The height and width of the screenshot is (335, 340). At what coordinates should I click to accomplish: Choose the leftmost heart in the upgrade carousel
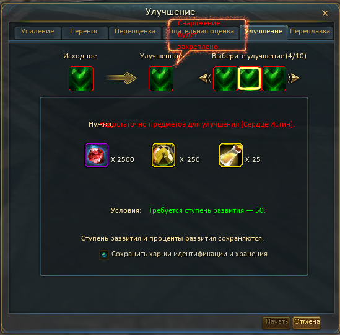click(225, 79)
